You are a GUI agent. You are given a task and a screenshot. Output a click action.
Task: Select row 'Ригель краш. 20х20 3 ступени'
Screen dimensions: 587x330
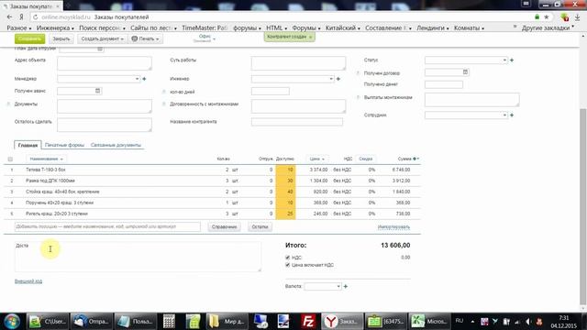click(212, 214)
